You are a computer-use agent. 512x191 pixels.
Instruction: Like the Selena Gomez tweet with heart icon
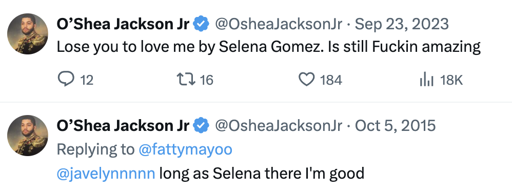307,80
